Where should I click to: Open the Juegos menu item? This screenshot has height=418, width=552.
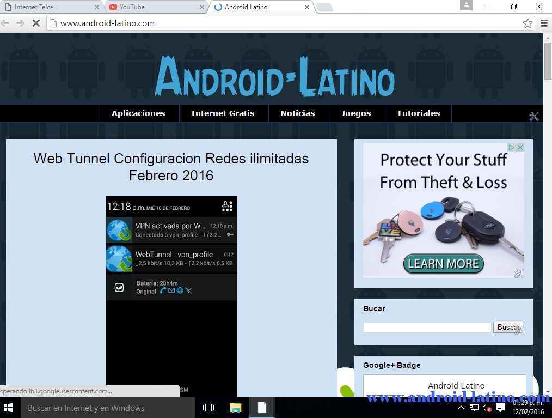tap(355, 113)
